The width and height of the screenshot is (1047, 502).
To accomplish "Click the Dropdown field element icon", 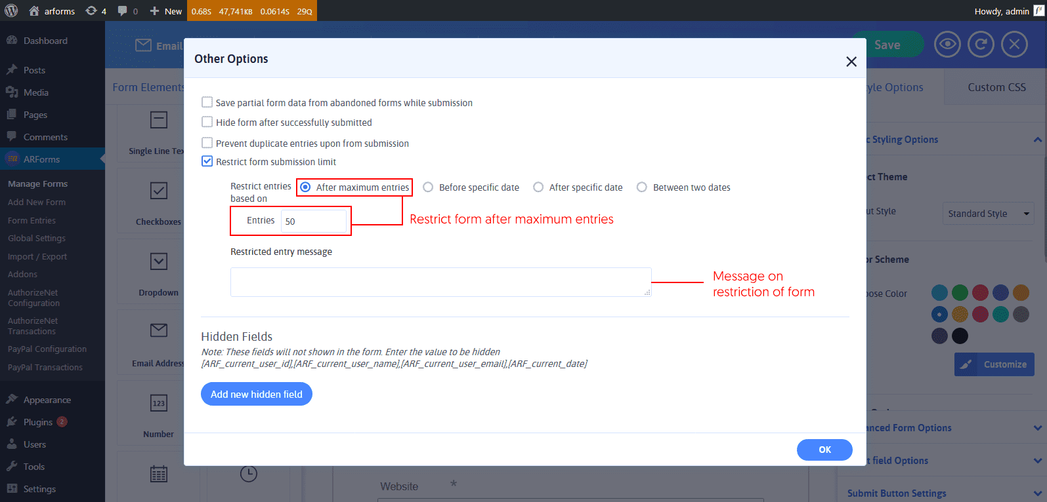I will (x=159, y=261).
